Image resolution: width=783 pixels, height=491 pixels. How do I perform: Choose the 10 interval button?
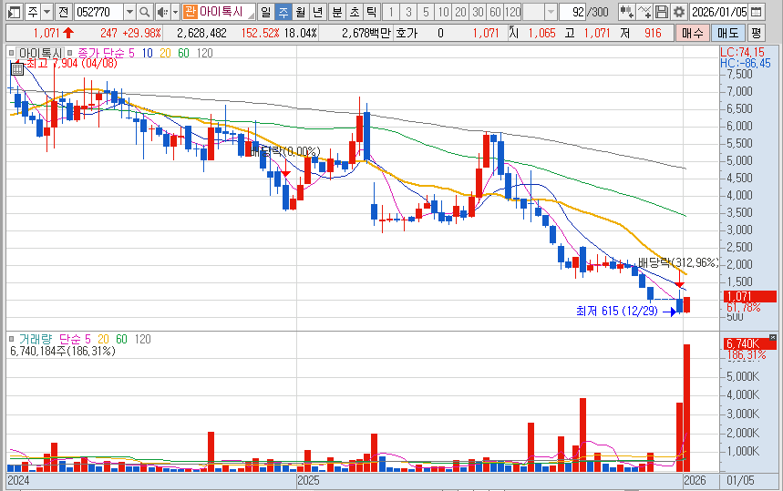[443, 12]
